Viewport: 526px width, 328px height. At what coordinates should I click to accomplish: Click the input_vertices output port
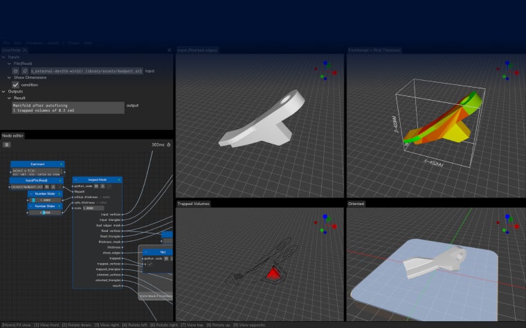(123, 215)
